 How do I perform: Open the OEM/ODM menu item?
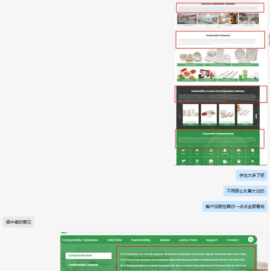(x=114, y=240)
